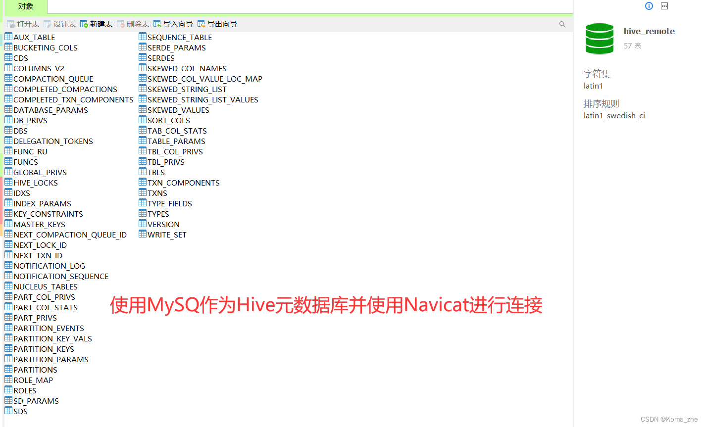Show the DDL panel icon
Viewport: 705px width, 427px height.
[x=664, y=6]
